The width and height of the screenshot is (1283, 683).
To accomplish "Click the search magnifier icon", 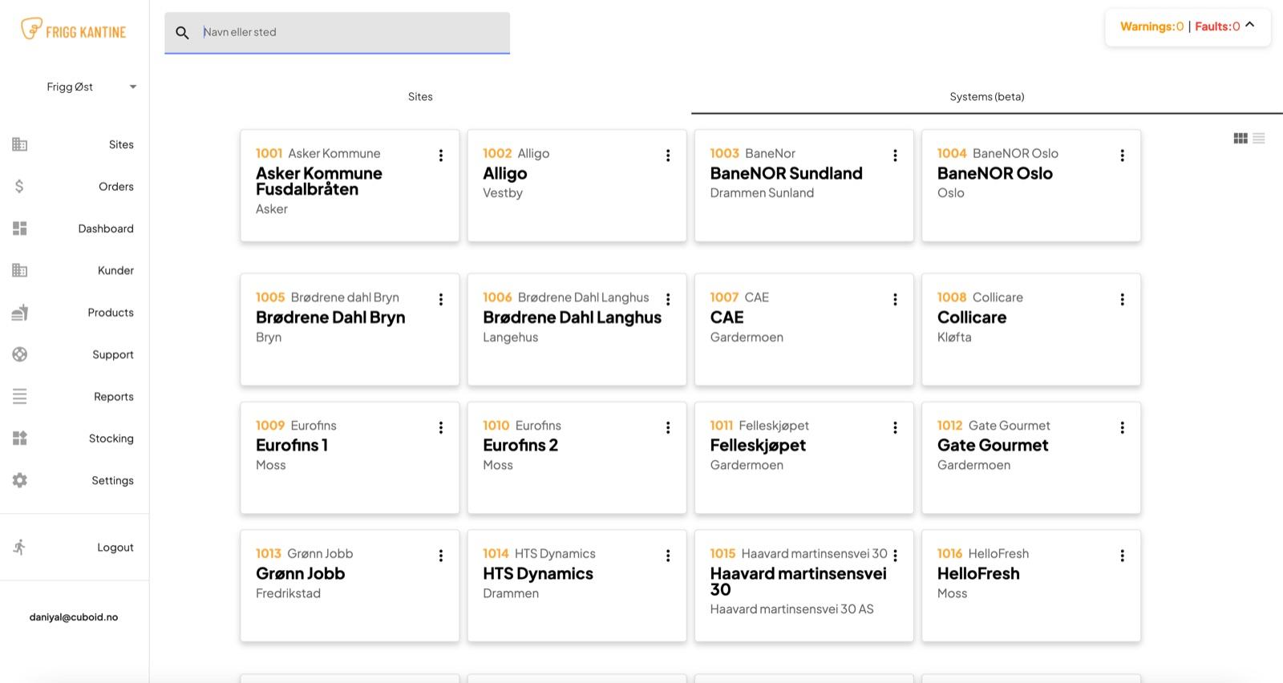I will tap(183, 33).
